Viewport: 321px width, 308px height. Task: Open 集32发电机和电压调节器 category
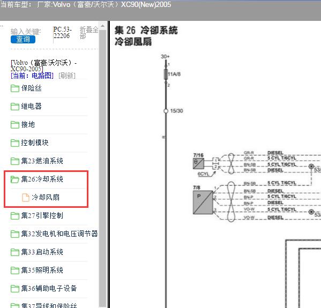59,234
